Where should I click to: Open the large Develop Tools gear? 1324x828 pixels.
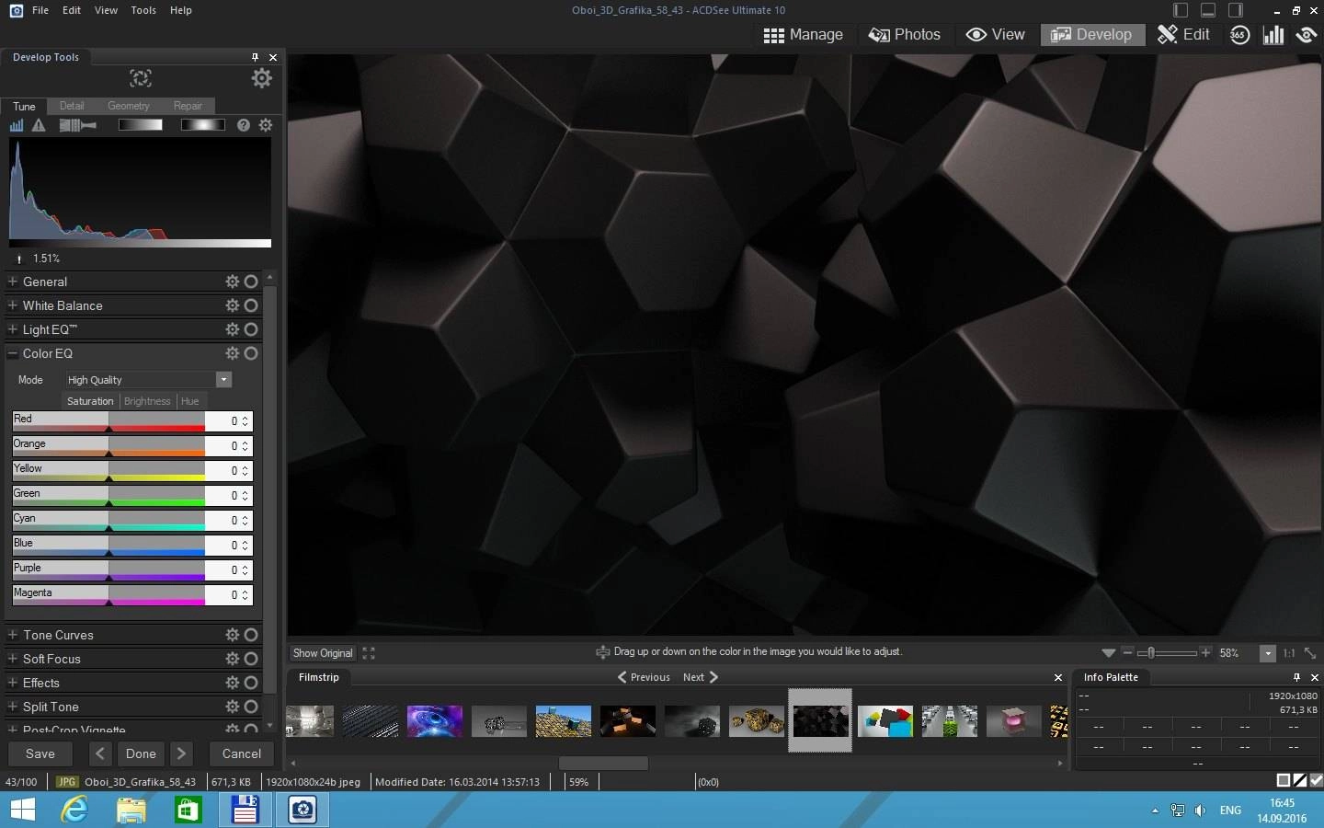262,78
